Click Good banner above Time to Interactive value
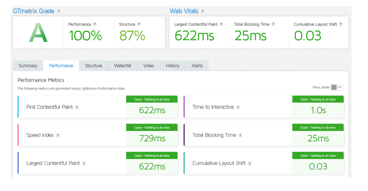The height and width of the screenshot is (191, 368). pyautogui.click(x=318, y=99)
